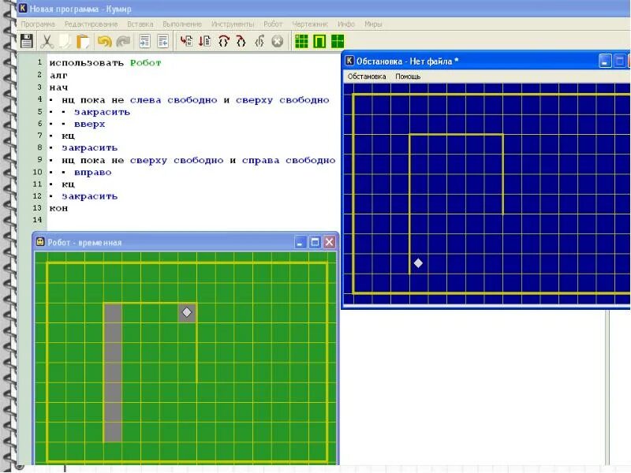
Task: Click the grey Stop execution icon
Action: [x=278, y=41]
